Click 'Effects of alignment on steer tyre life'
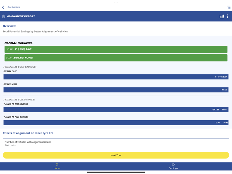Viewport: 232px width, 174px height. click(x=28, y=133)
